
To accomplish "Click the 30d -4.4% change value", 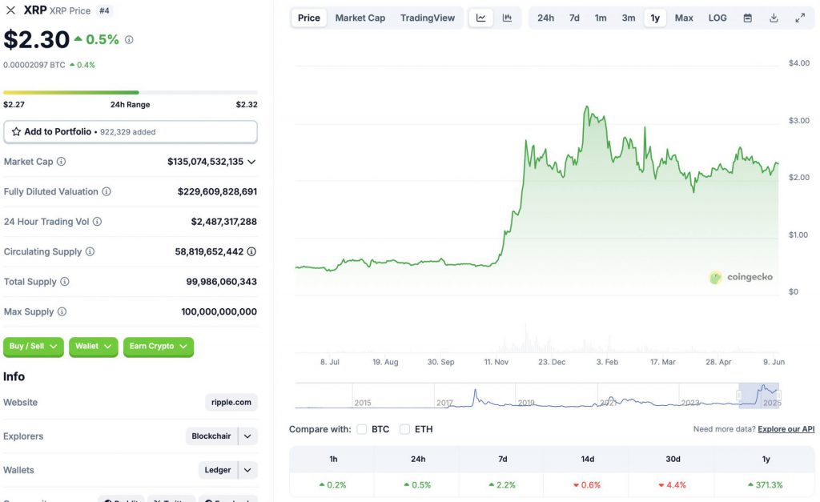I will coord(672,485).
